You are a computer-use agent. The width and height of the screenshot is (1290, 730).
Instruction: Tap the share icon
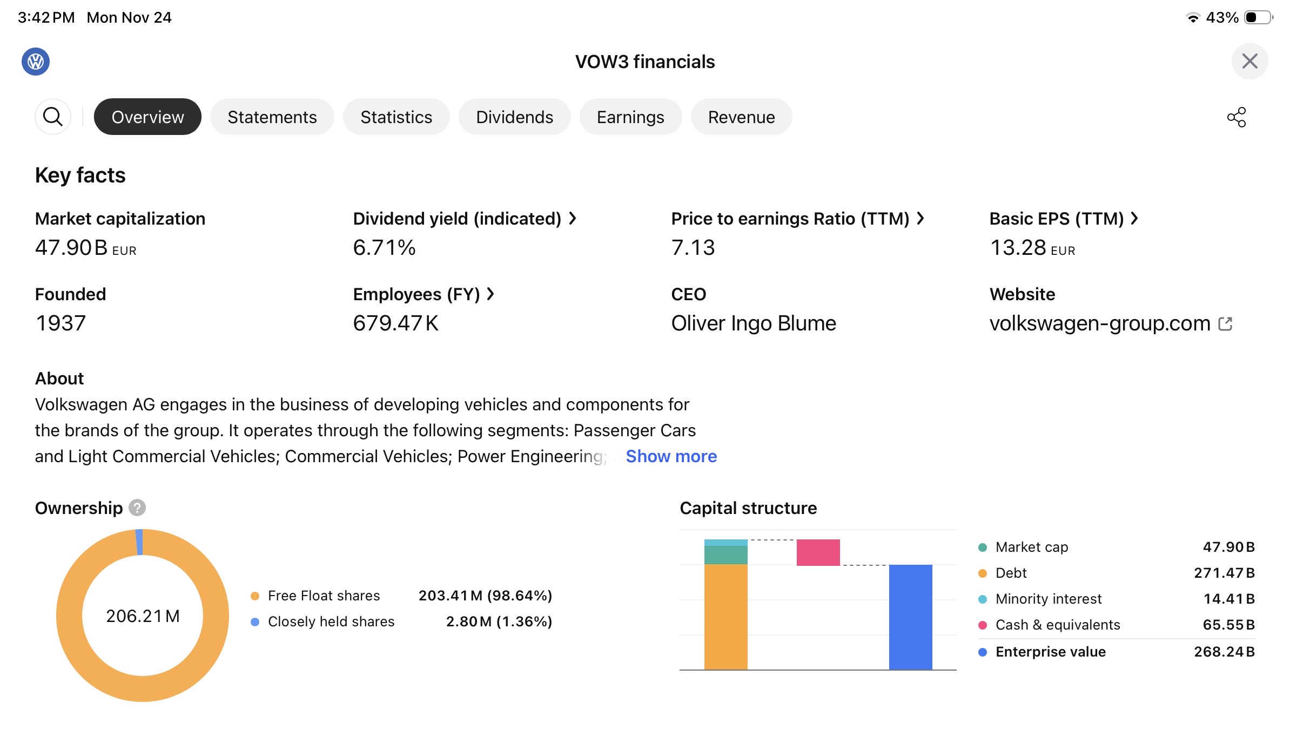click(1236, 117)
